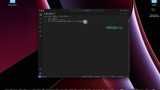Open shake_128 and input Python.mp4 video file

coord(154,13)
